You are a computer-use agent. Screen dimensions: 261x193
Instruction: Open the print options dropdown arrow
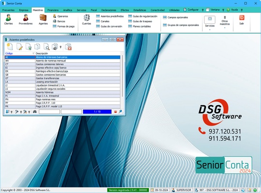click(x=60, y=47)
